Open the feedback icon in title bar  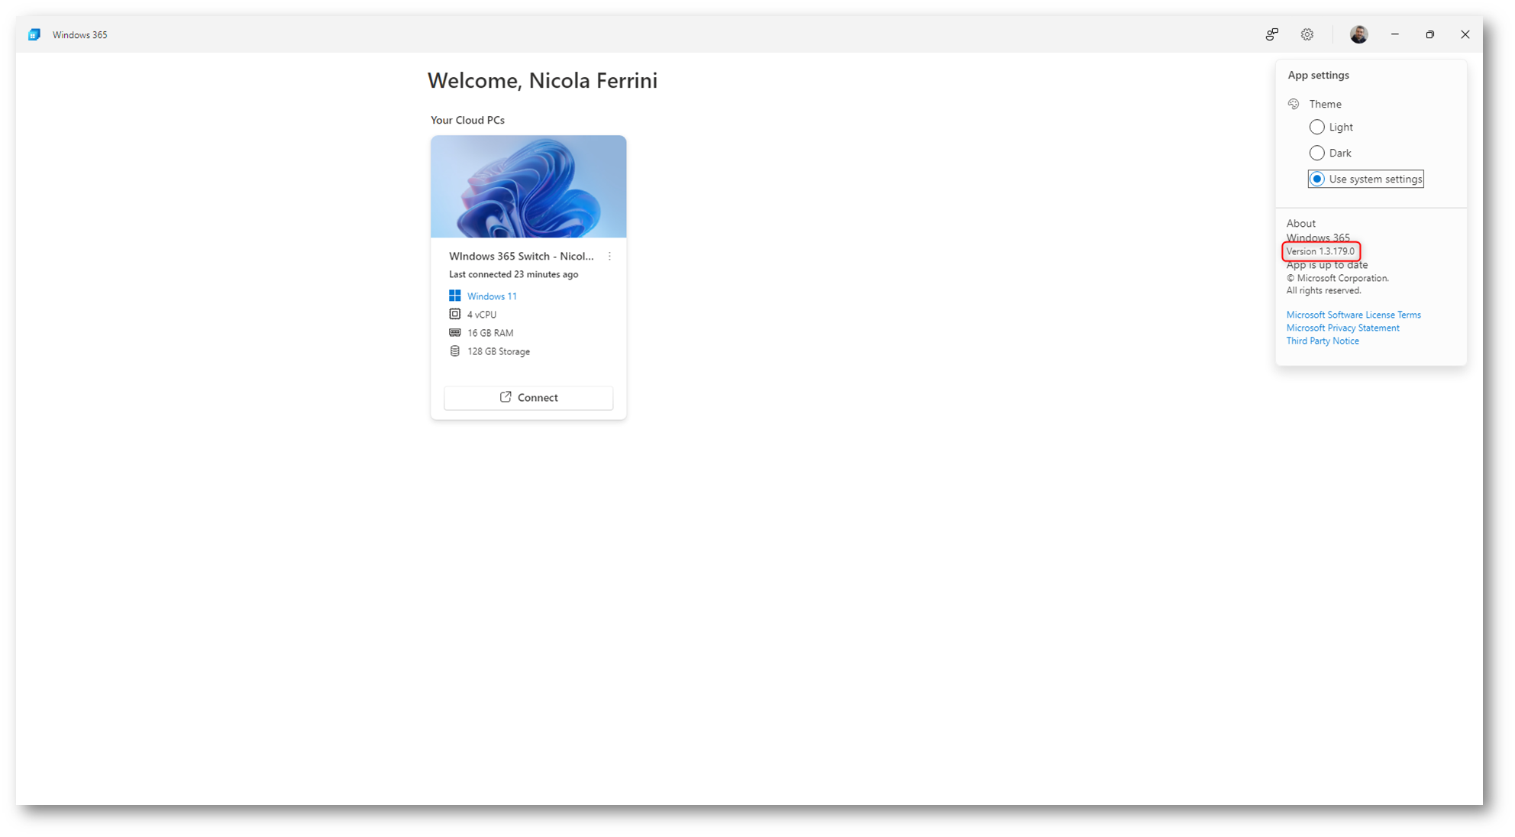coord(1271,34)
